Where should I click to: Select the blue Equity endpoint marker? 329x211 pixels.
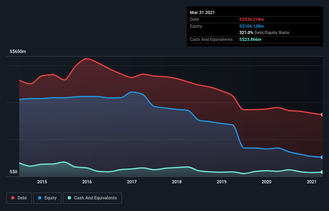(x=322, y=157)
